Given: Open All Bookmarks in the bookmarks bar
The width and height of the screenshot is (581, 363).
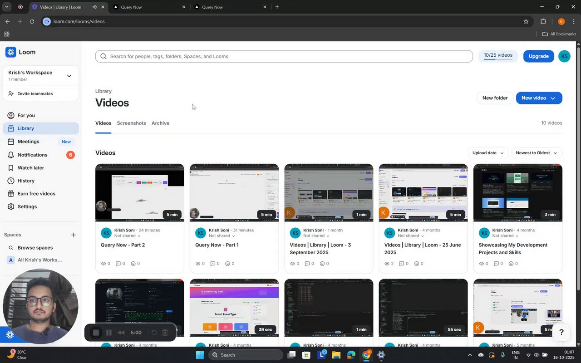Looking at the screenshot, I should point(559,34).
